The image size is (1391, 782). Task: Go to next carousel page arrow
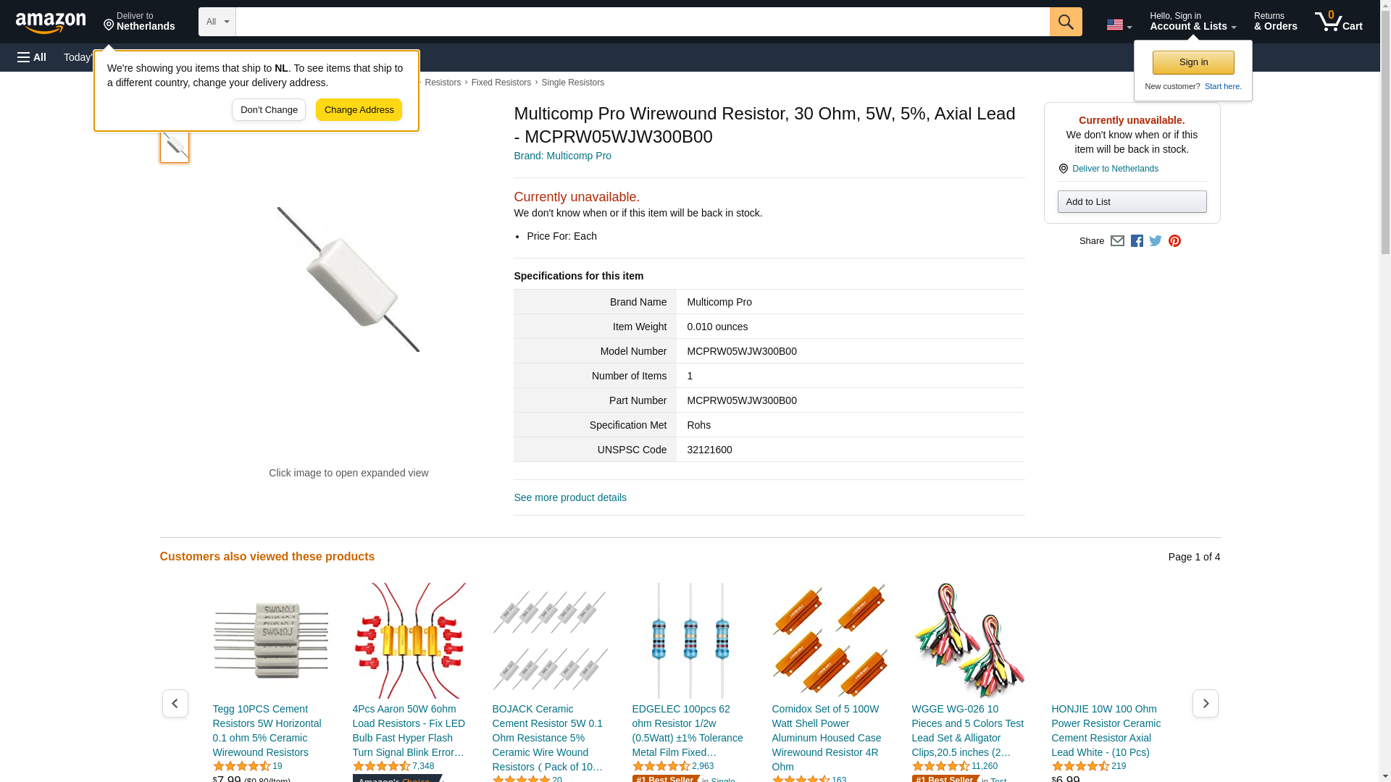1205,703
